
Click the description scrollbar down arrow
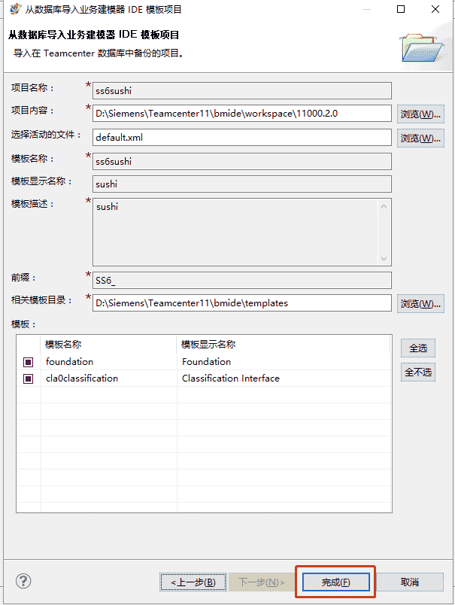(384, 259)
